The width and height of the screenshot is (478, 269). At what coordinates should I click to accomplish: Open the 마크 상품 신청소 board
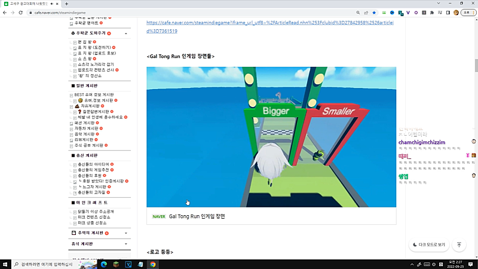(x=92, y=223)
